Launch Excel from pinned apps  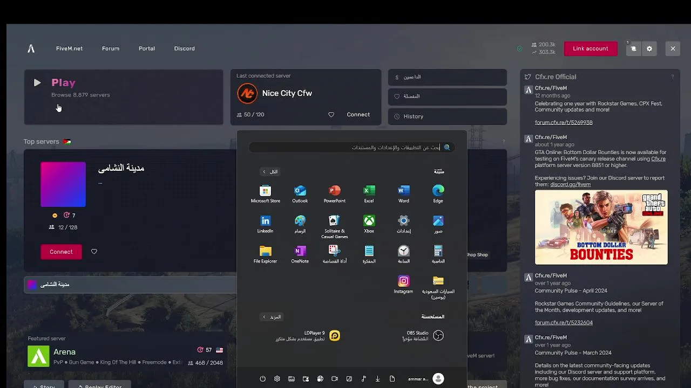pos(369,194)
